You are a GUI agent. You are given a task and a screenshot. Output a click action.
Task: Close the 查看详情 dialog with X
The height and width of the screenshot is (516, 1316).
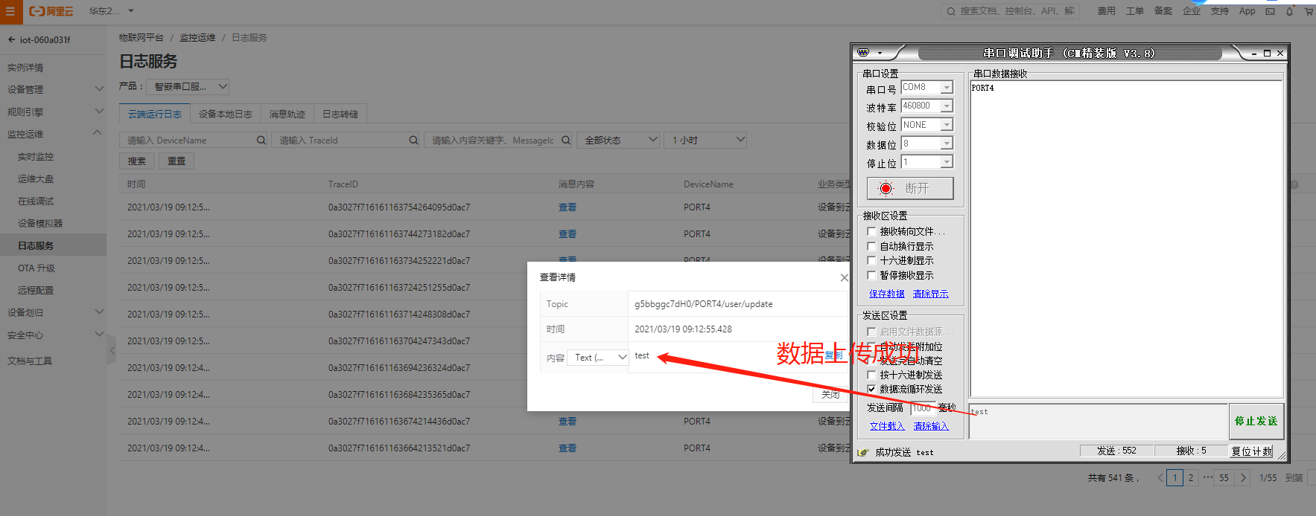[844, 277]
